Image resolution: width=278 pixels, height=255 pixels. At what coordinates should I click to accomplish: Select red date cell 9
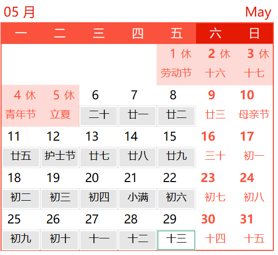pos(215,95)
